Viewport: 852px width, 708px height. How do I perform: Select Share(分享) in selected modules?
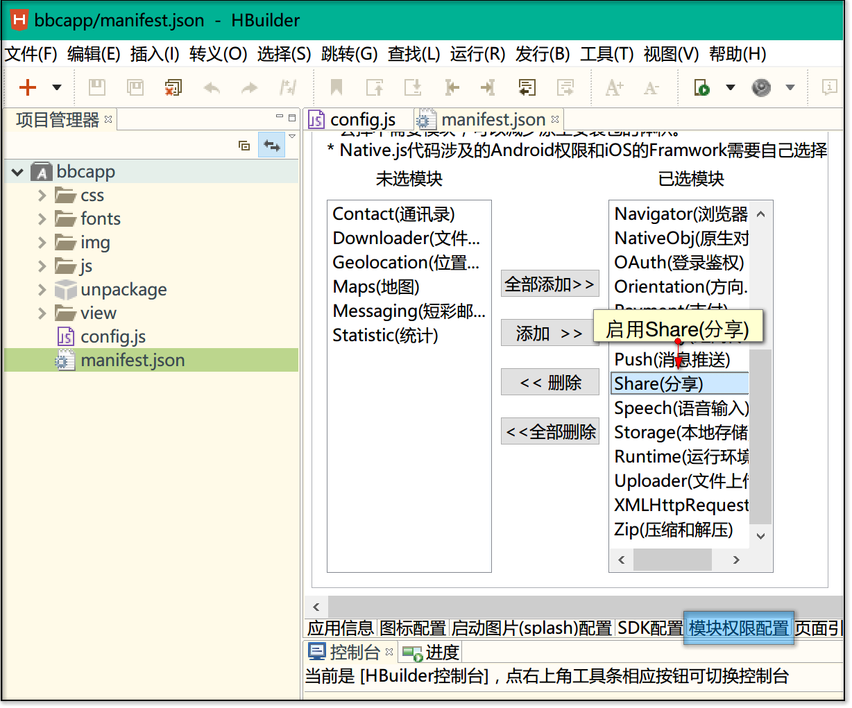coord(679,383)
